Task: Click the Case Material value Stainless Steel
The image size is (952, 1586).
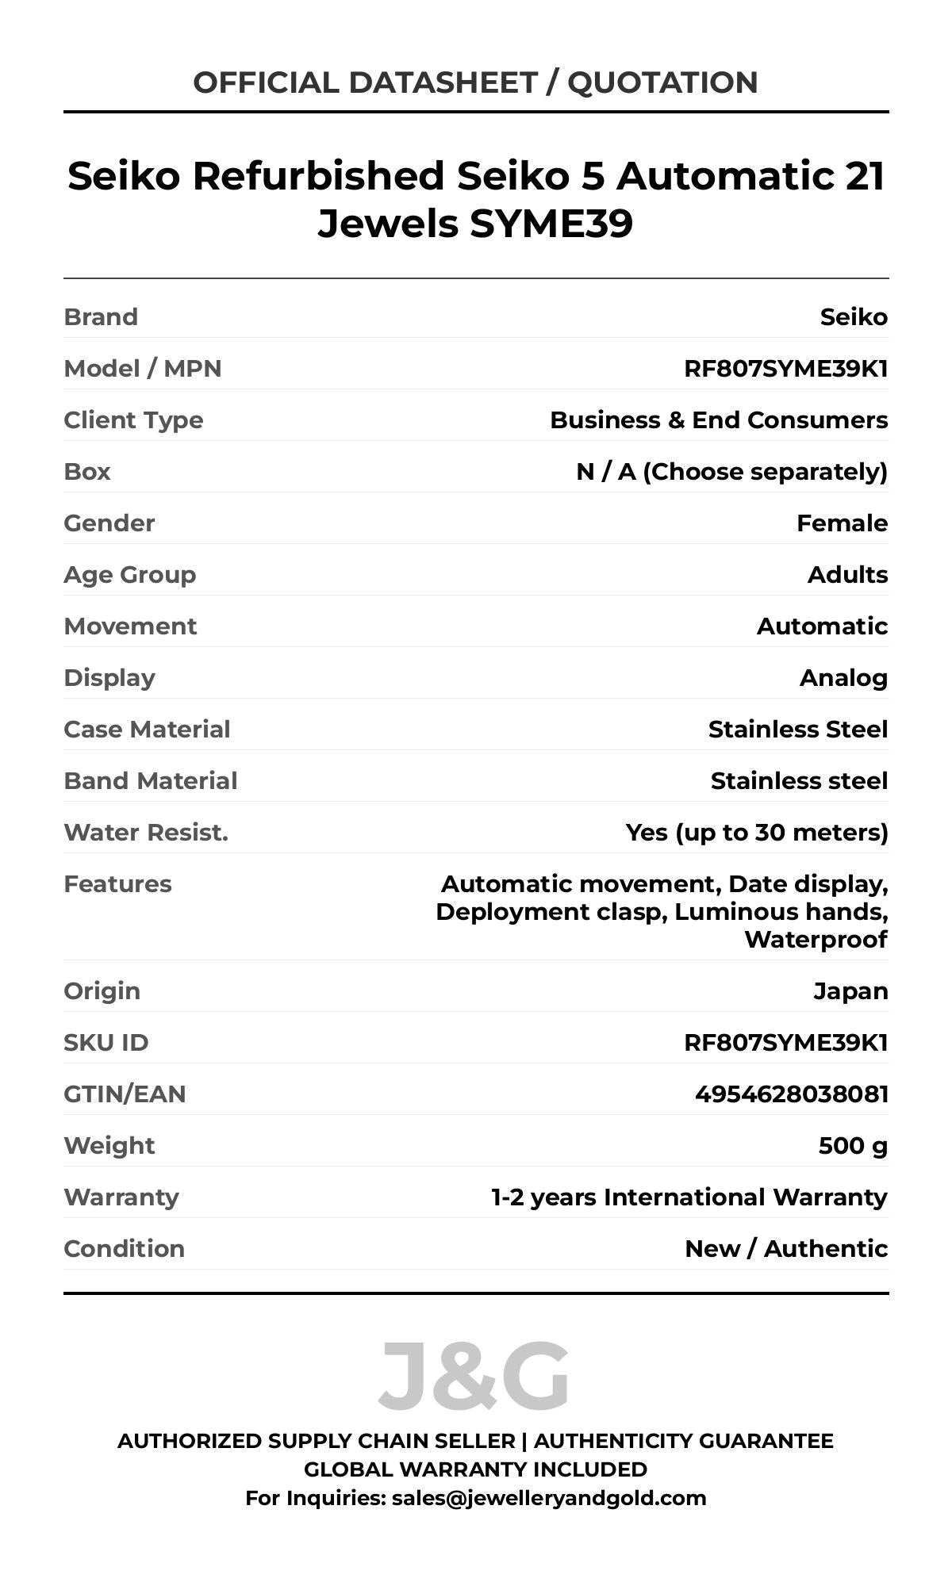Action: click(797, 730)
